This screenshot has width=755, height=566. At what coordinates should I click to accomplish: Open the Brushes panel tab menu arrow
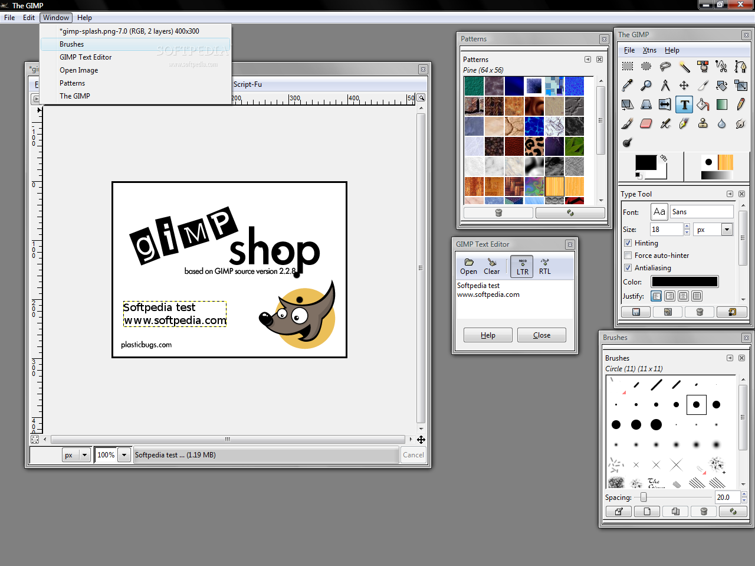(x=730, y=358)
